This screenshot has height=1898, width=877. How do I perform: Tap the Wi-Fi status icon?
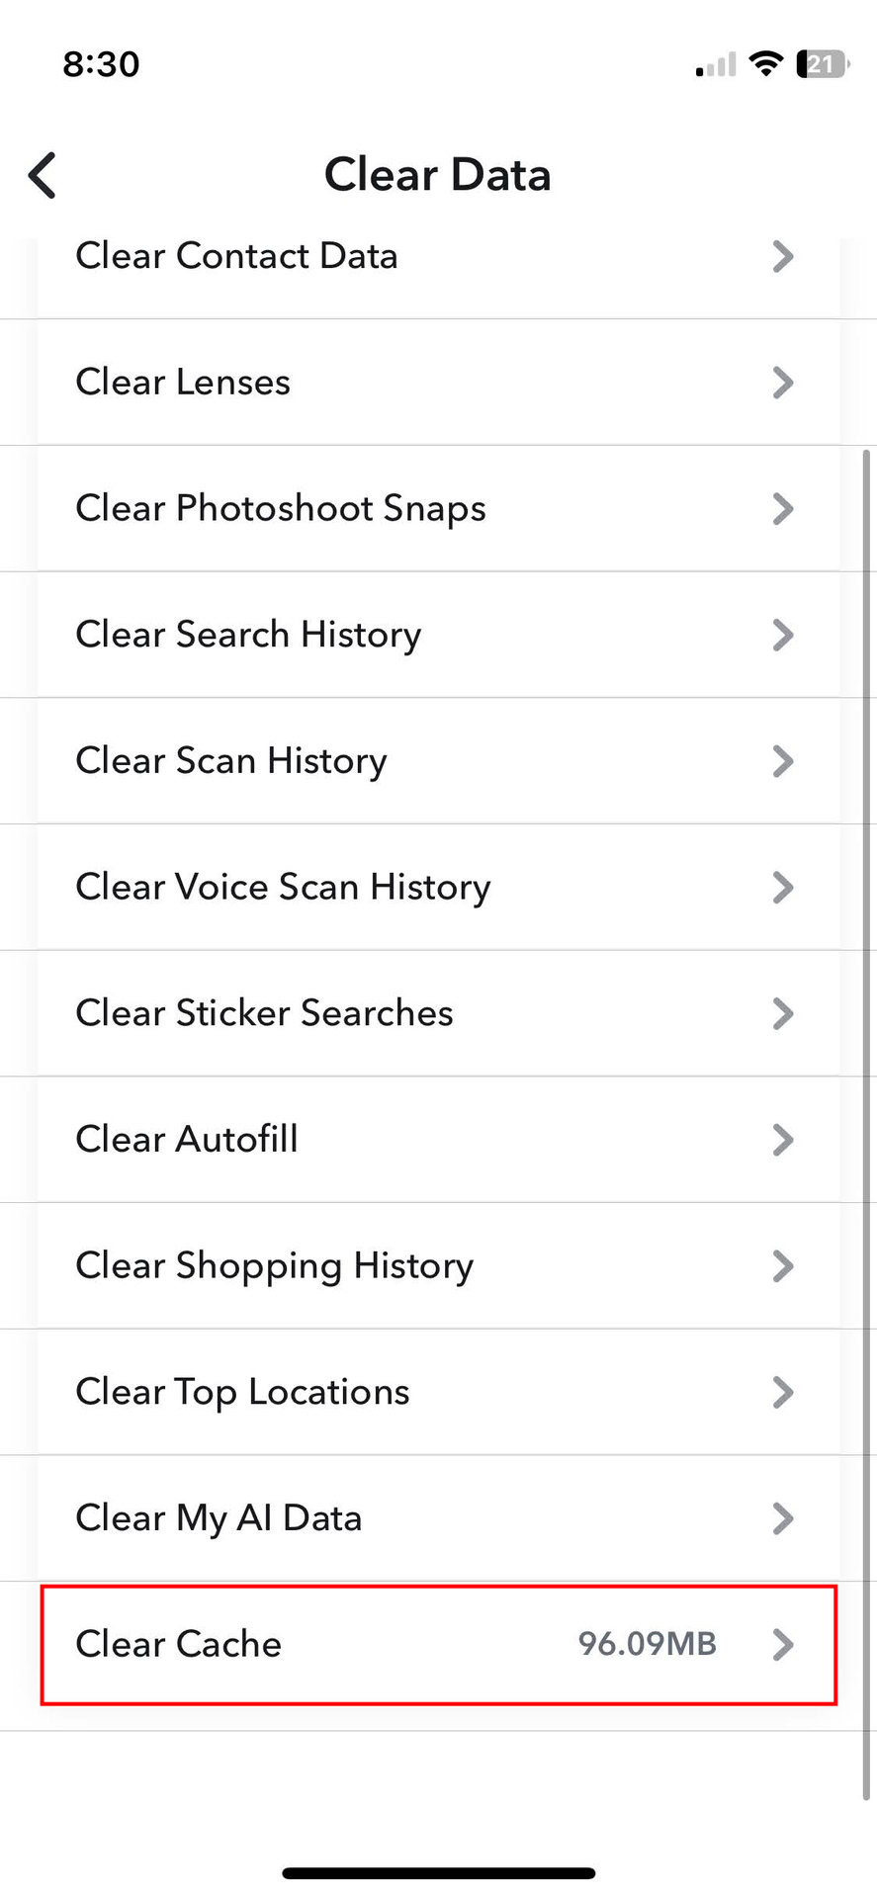tap(765, 64)
